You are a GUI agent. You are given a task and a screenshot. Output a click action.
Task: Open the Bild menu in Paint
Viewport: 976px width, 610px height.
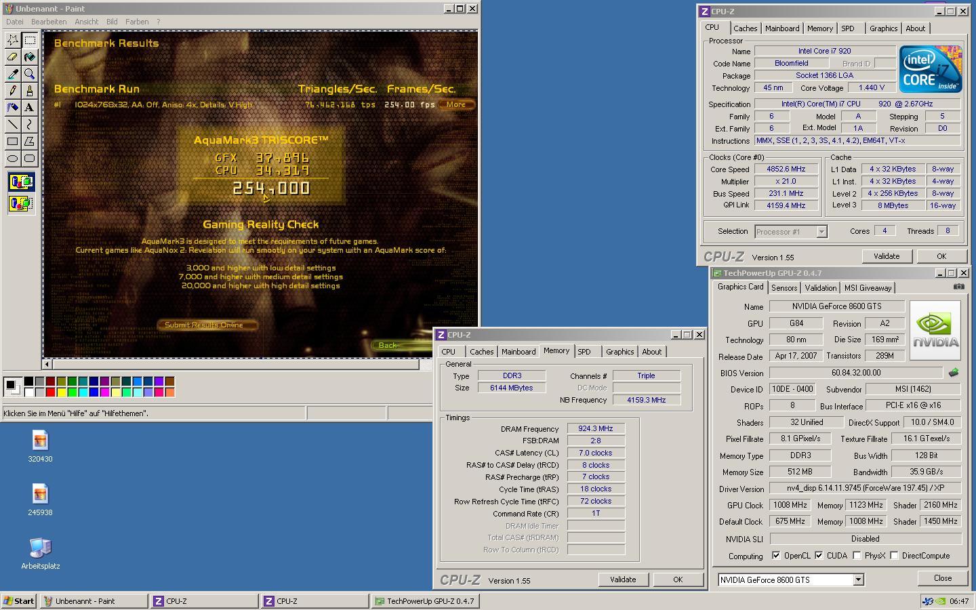[x=112, y=22]
